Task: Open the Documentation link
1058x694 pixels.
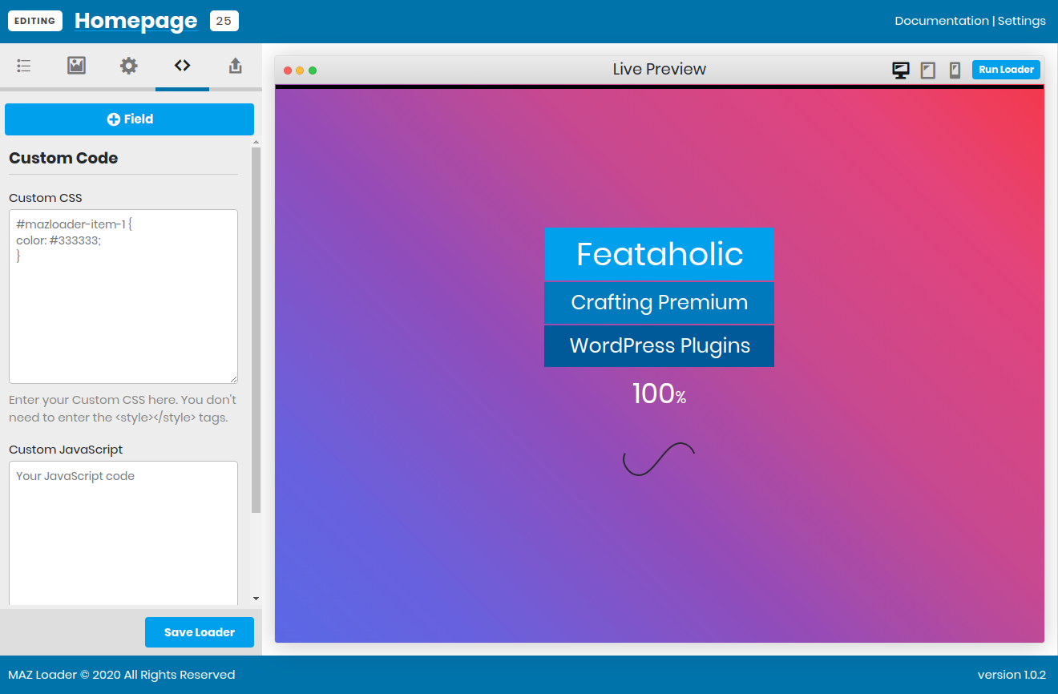Action: pyautogui.click(x=942, y=21)
